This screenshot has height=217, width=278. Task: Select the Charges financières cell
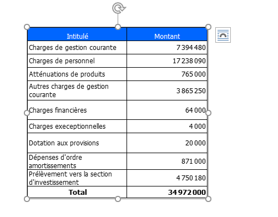click(x=77, y=110)
